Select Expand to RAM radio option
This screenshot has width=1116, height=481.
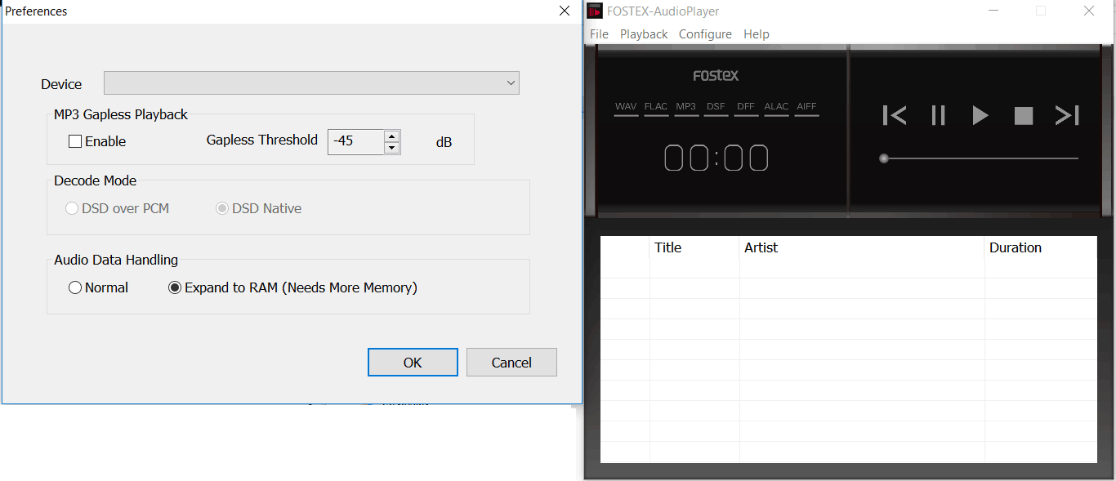tap(175, 287)
